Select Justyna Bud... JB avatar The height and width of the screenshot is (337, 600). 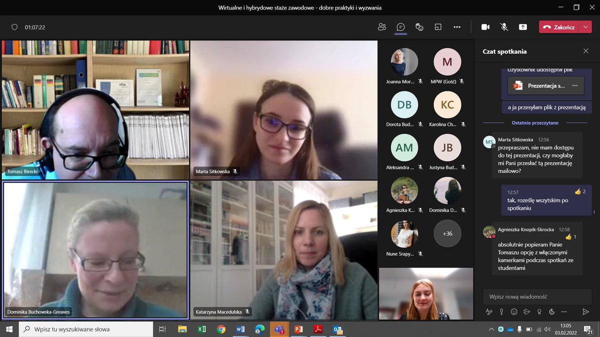[x=447, y=148]
